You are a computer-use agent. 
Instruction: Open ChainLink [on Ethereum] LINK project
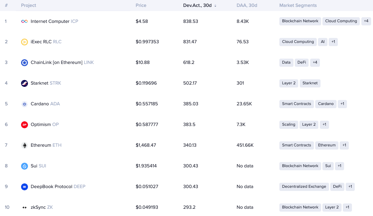click(x=62, y=62)
